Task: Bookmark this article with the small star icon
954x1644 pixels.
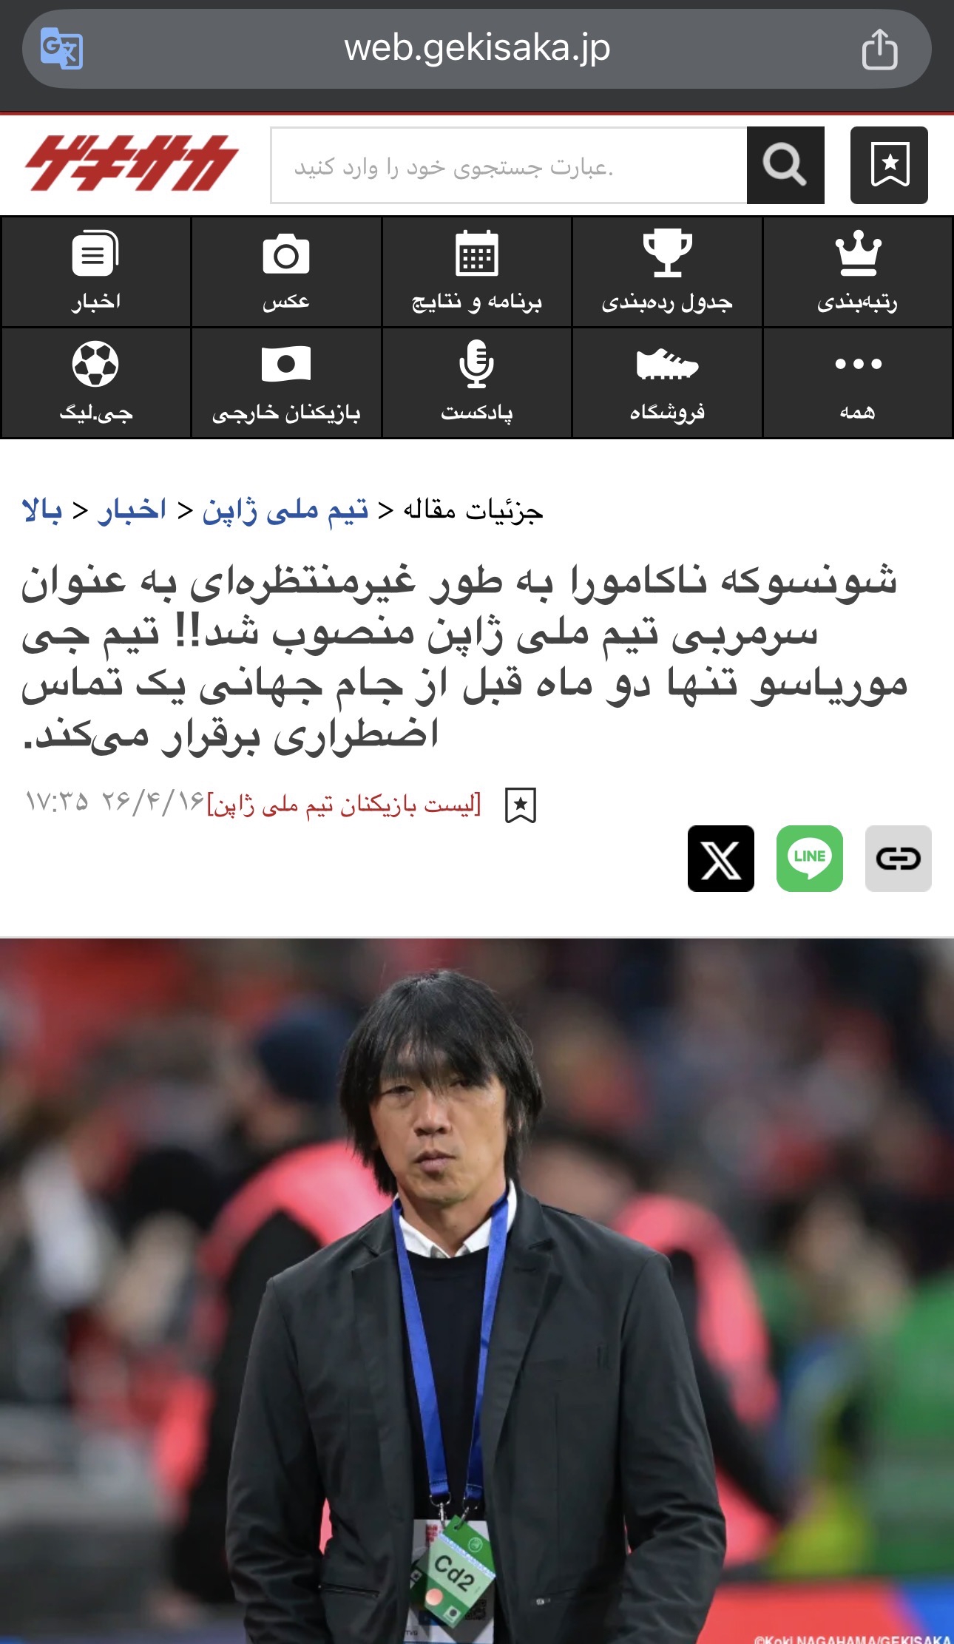Action: coord(521,805)
